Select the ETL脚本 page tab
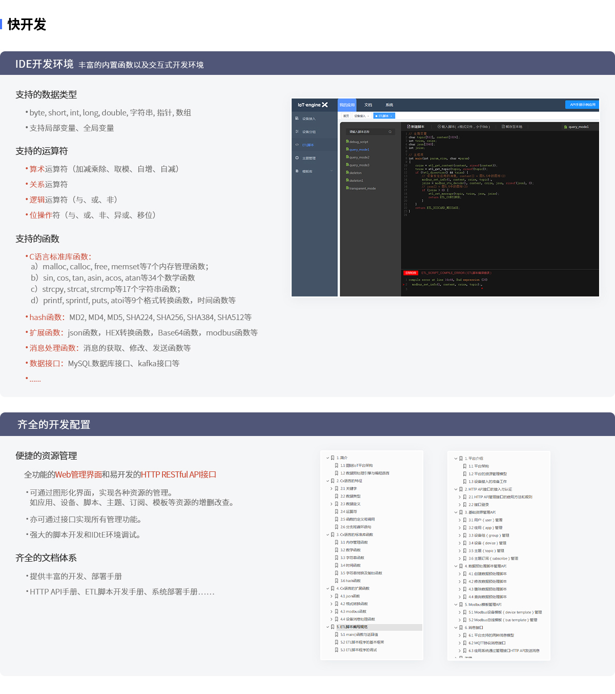This screenshot has width=615, height=694. click(x=384, y=116)
